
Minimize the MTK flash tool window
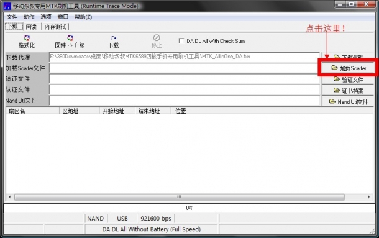click(x=340, y=4)
